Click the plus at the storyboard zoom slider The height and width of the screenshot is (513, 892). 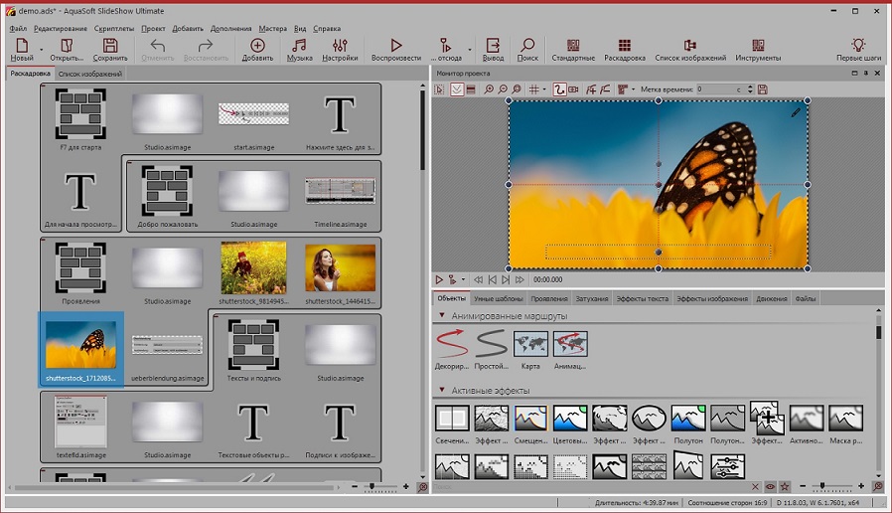click(x=405, y=487)
